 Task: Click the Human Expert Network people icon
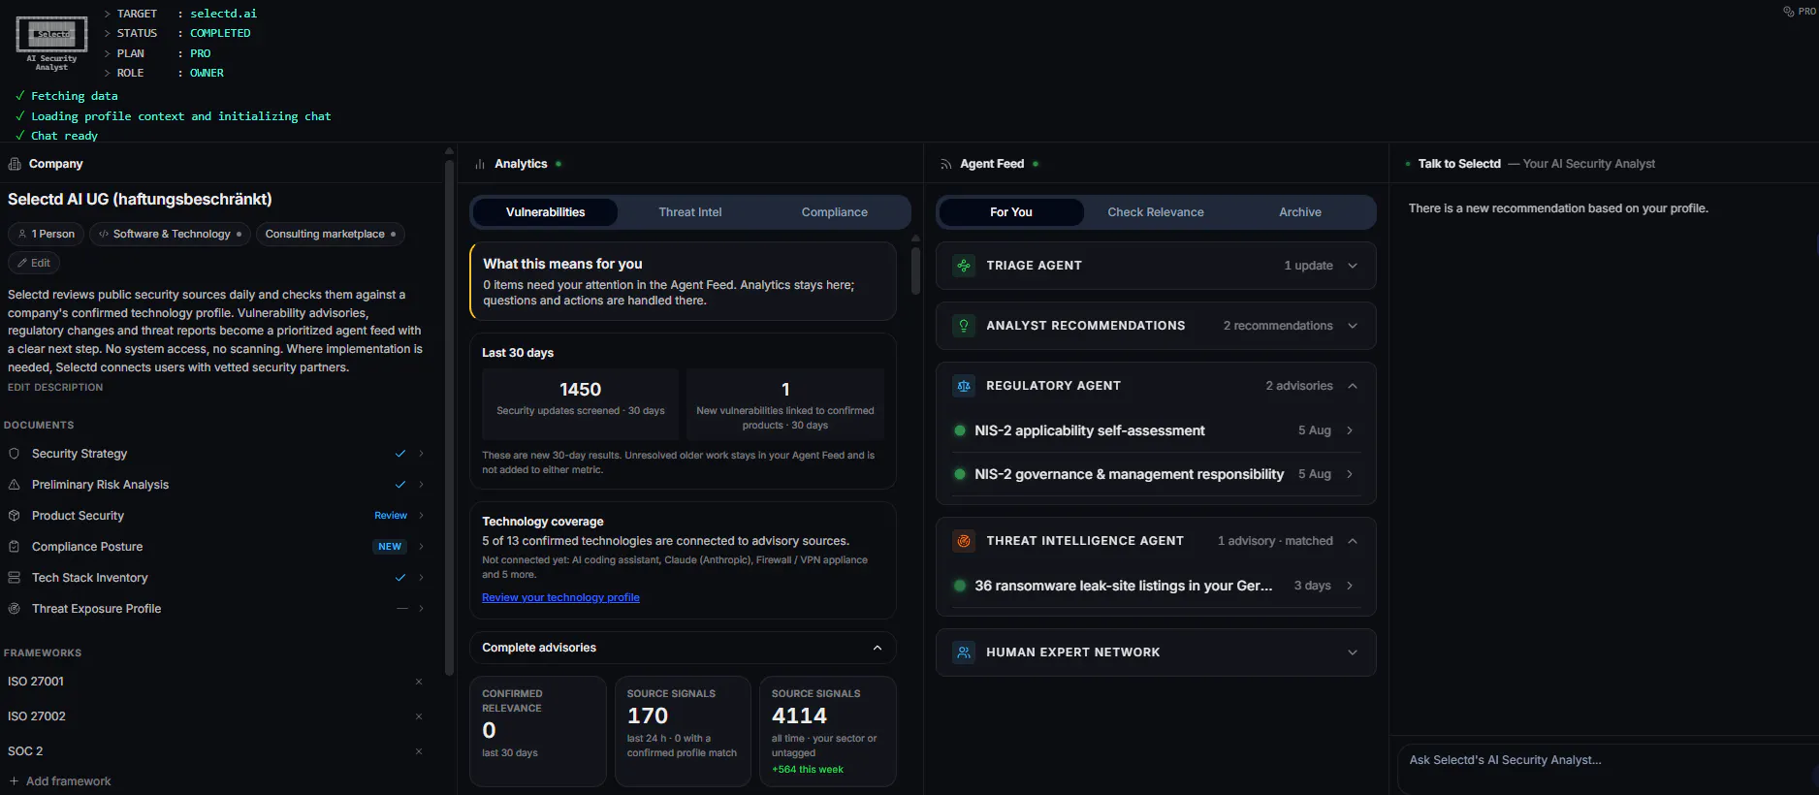point(964,652)
